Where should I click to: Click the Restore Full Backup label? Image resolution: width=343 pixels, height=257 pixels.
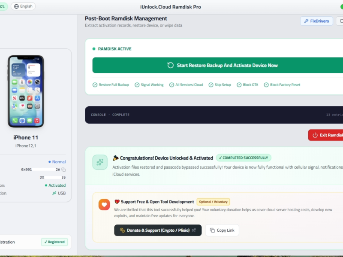tap(114, 85)
